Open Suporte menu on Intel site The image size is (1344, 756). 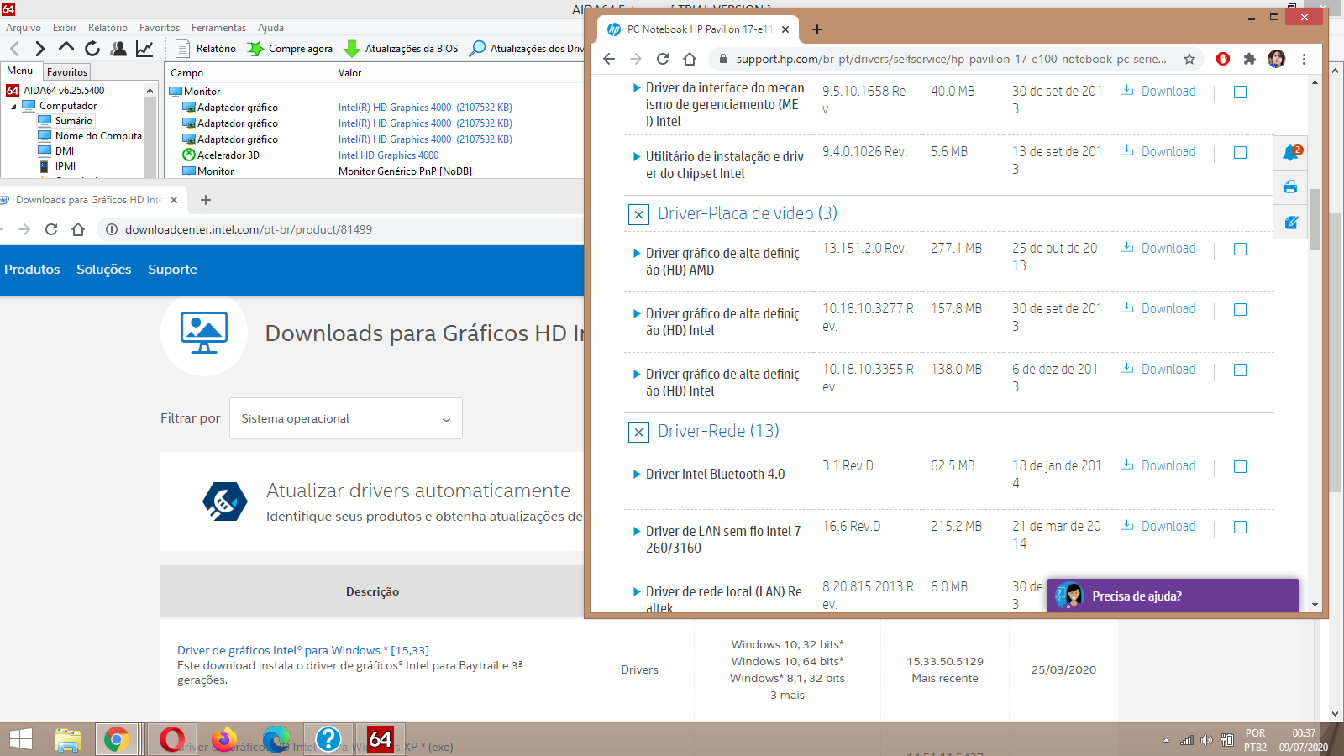tap(172, 270)
